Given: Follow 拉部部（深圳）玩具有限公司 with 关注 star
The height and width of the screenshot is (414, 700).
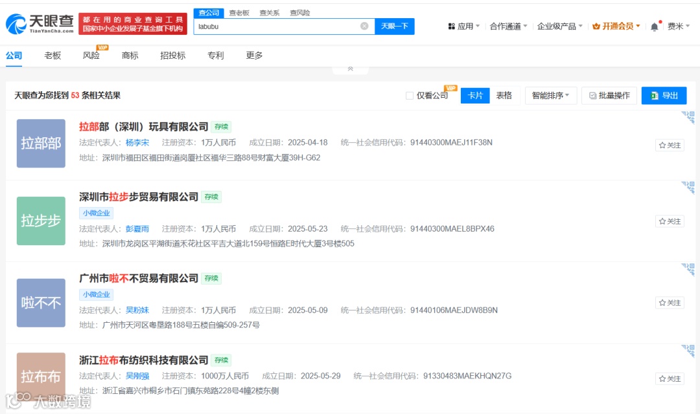Looking at the screenshot, I should coord(670,146).
